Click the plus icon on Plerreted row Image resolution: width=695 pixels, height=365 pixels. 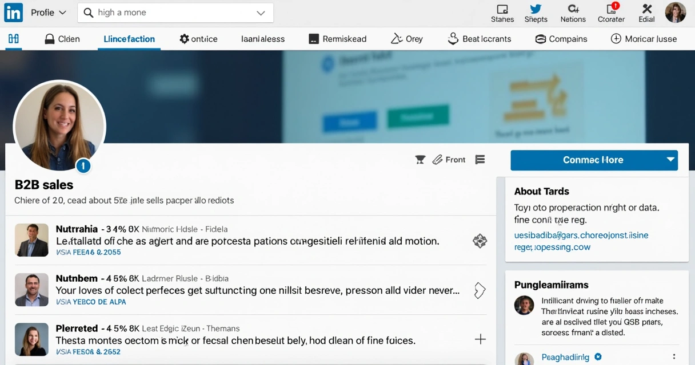click(x=480, y=339)
